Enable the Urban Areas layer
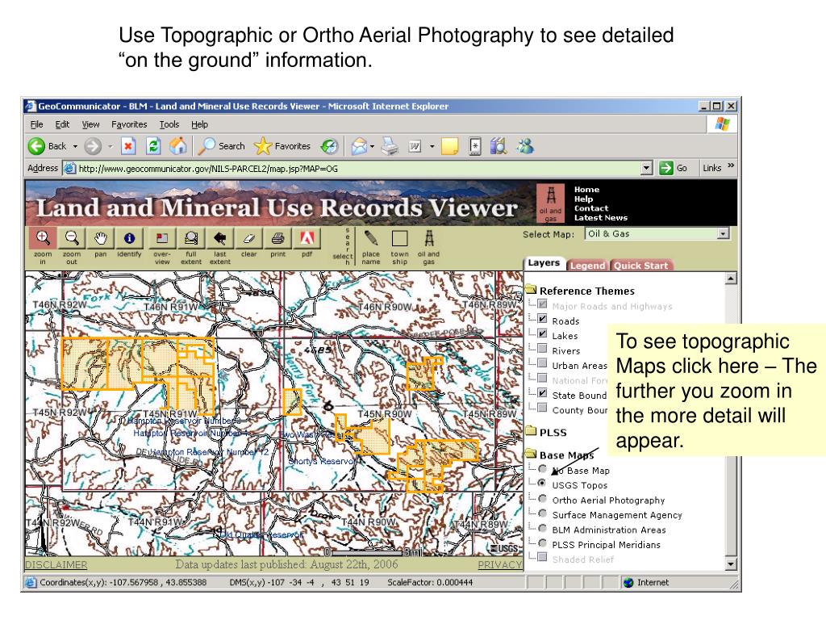The height and width of the screenshot is (620, 826). tap(542, 363)
